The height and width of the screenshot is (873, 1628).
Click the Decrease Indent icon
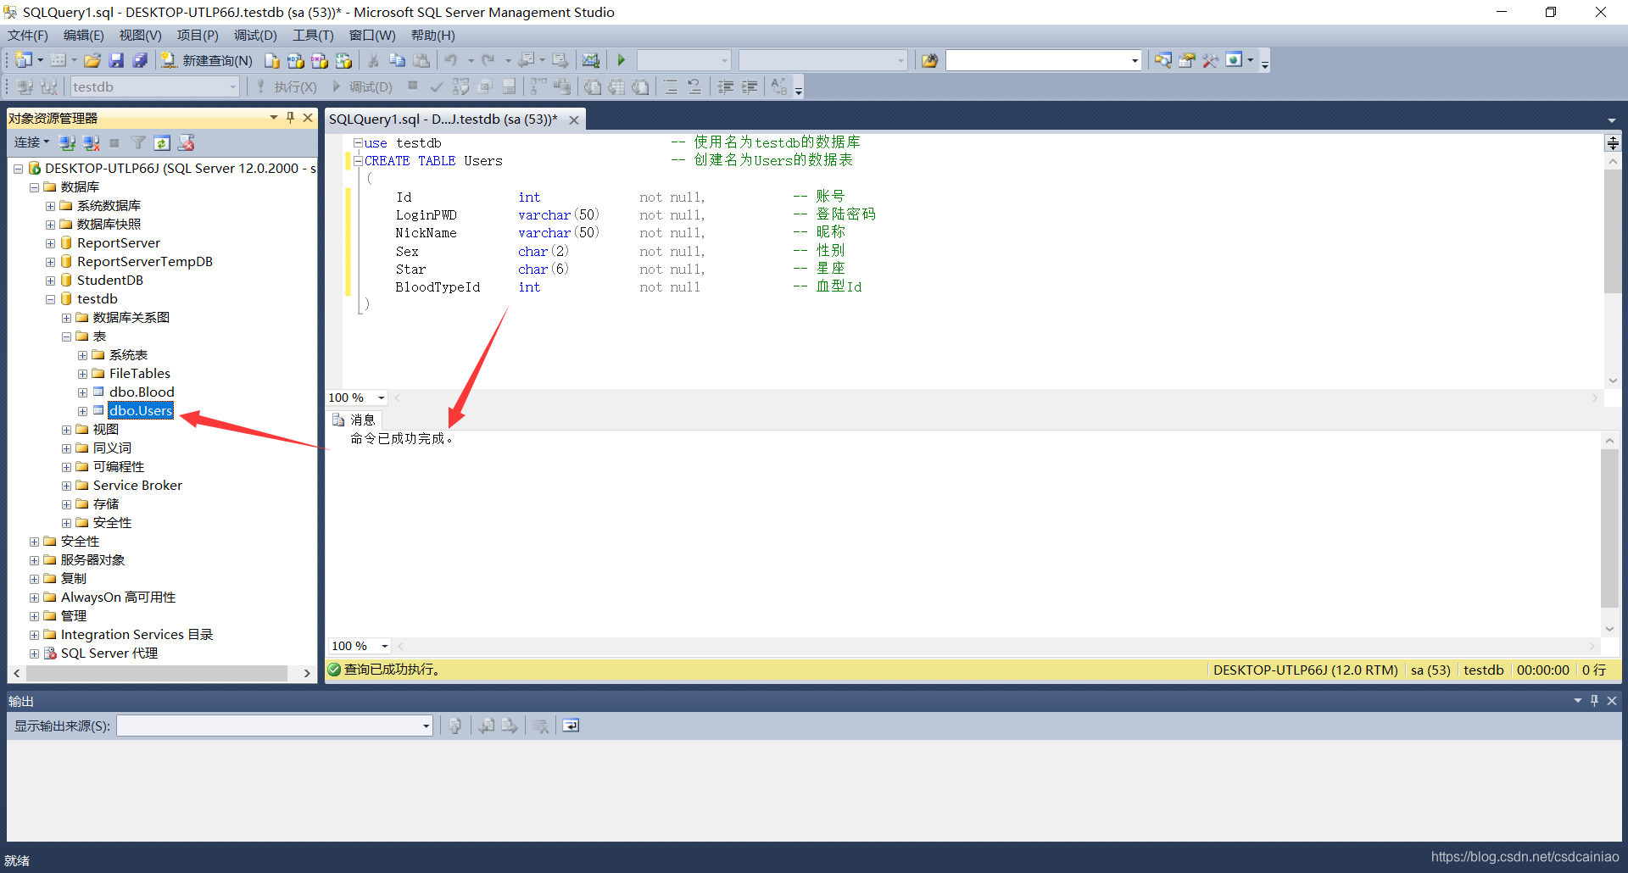pos(726,86)
